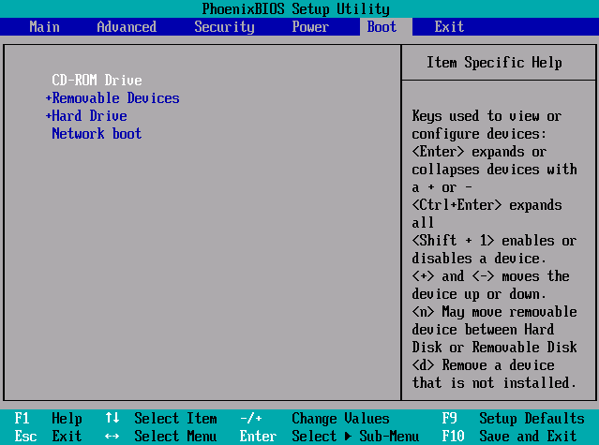Screen dimensions: 599x445
Task: Go to the Security menu tab
Action: [x=224, y=26]
